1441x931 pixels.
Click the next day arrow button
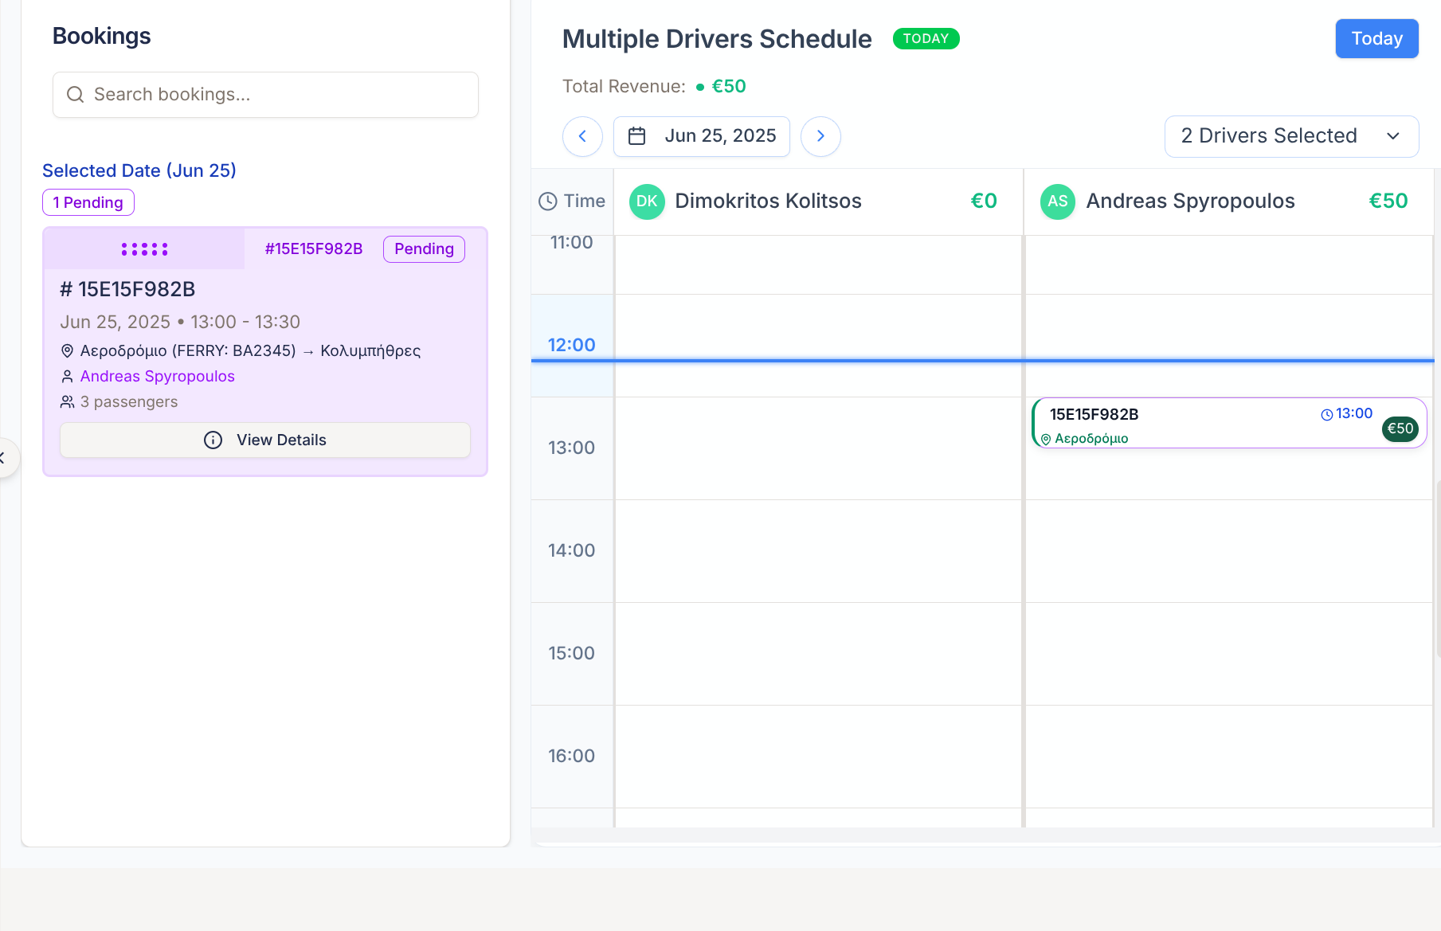click(x=820, y=136)
